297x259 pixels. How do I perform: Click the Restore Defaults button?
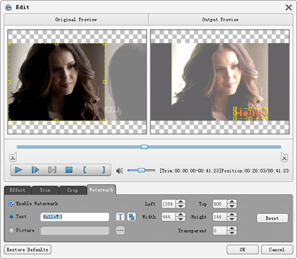27,249
